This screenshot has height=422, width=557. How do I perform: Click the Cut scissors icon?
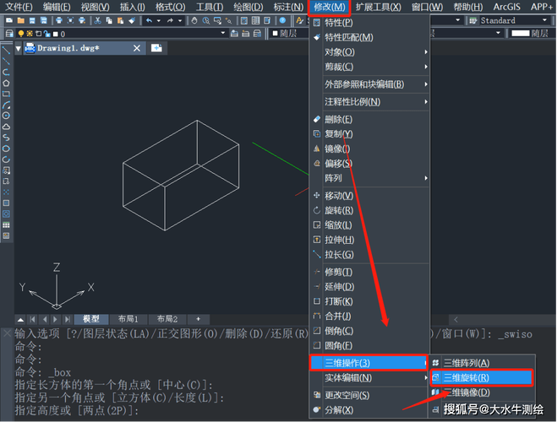[97, 20]
